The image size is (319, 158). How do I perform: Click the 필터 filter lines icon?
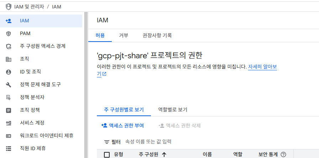(x=107, y=142)
